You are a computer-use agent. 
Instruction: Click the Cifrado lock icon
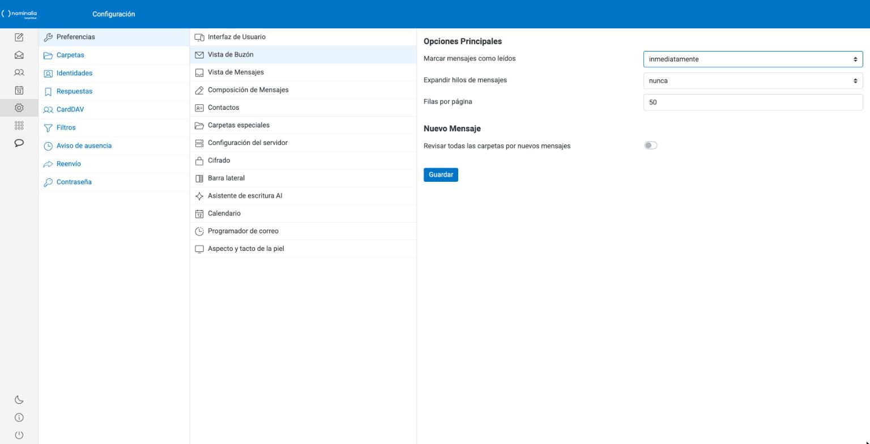[x=199, y=161]
